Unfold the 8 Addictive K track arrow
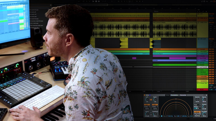This screenshot has width=216, height=121. [198, 54]
